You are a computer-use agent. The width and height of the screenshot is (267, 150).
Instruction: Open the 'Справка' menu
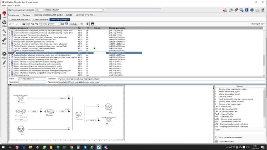17,6
